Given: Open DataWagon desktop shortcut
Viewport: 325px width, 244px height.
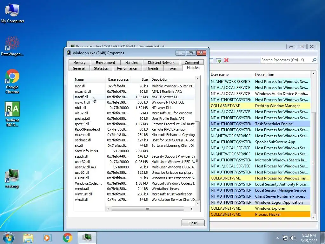Looking at the screenshot, I should [x=12, y=46].
